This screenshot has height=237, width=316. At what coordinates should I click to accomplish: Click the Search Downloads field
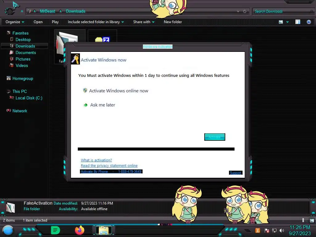click(x=283, y=11)
